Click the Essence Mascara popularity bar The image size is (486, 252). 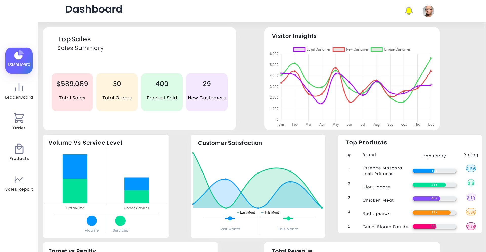click(434, 171)
